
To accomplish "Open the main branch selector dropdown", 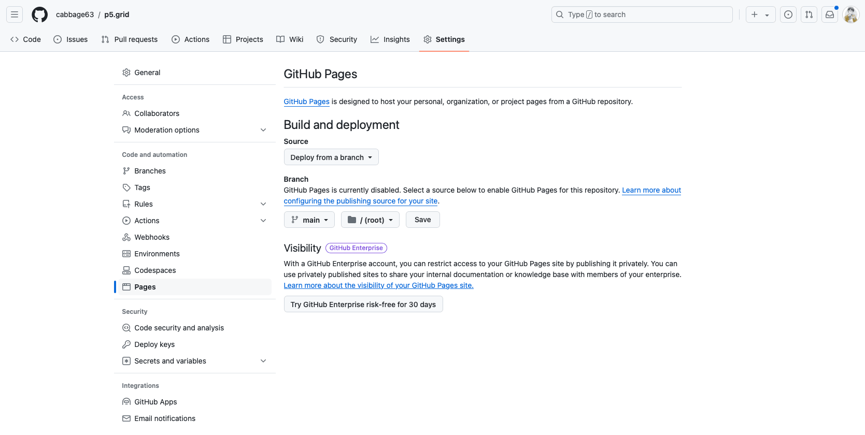I will (x=309, y=220).
